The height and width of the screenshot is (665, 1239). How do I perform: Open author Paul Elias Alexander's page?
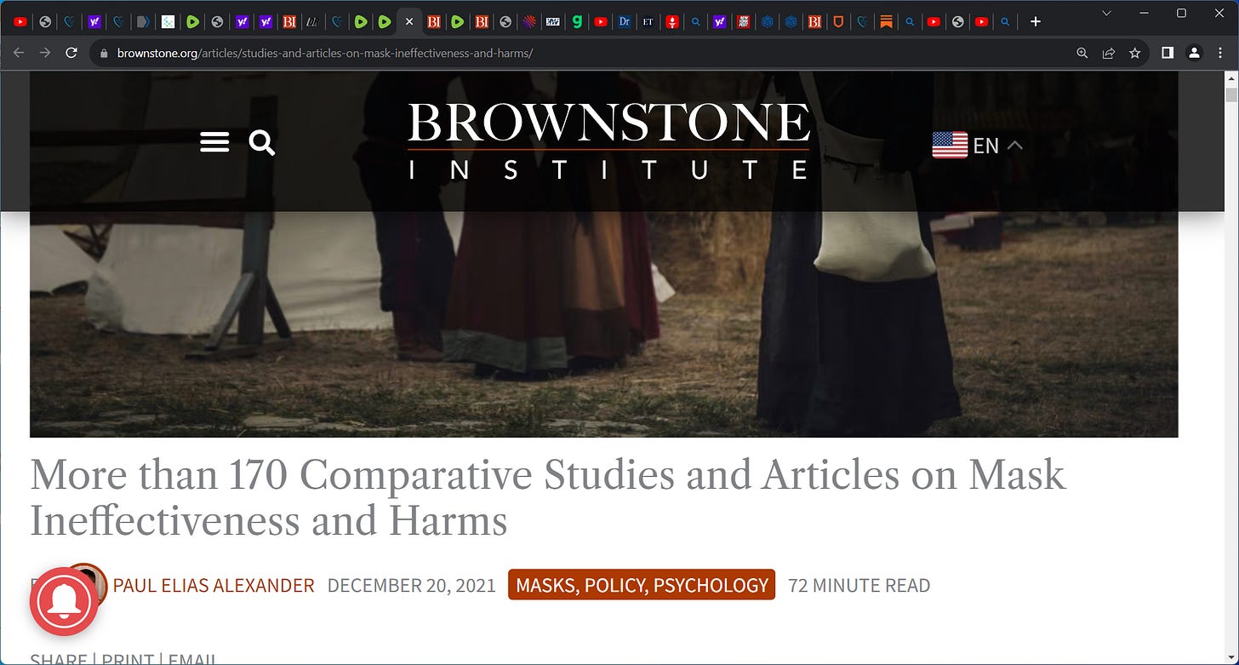pyautogui.click(x=214, y=585)
